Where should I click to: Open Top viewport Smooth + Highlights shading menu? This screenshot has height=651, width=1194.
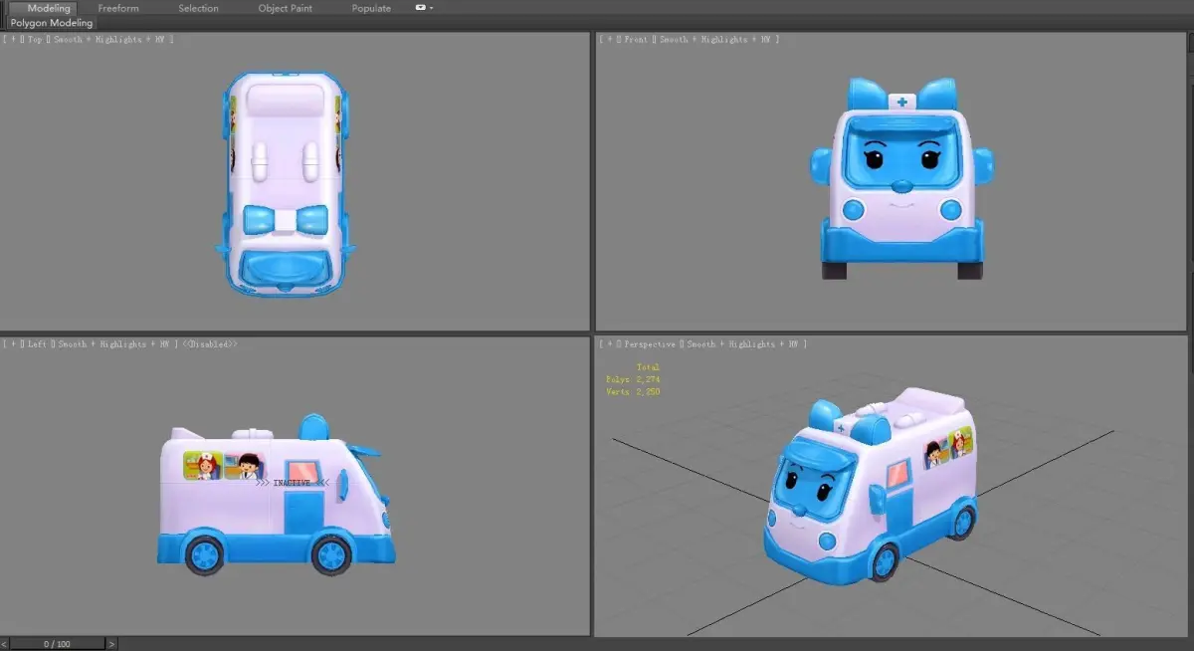pos(111,40)
